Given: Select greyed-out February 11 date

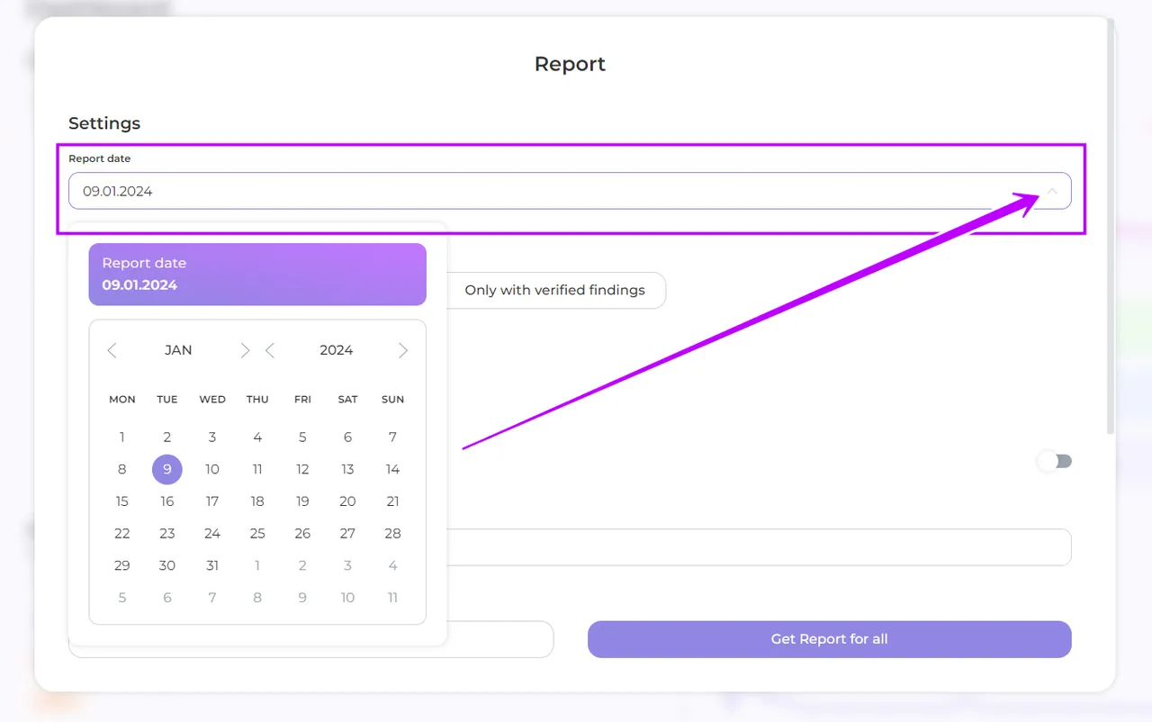Looking at the screenshot, I should point(392,598).
